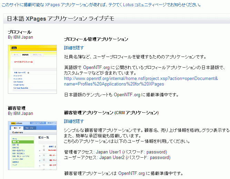
Task: Open the プロフィール application screenshot thumbnail
Action: click(32, 69)
